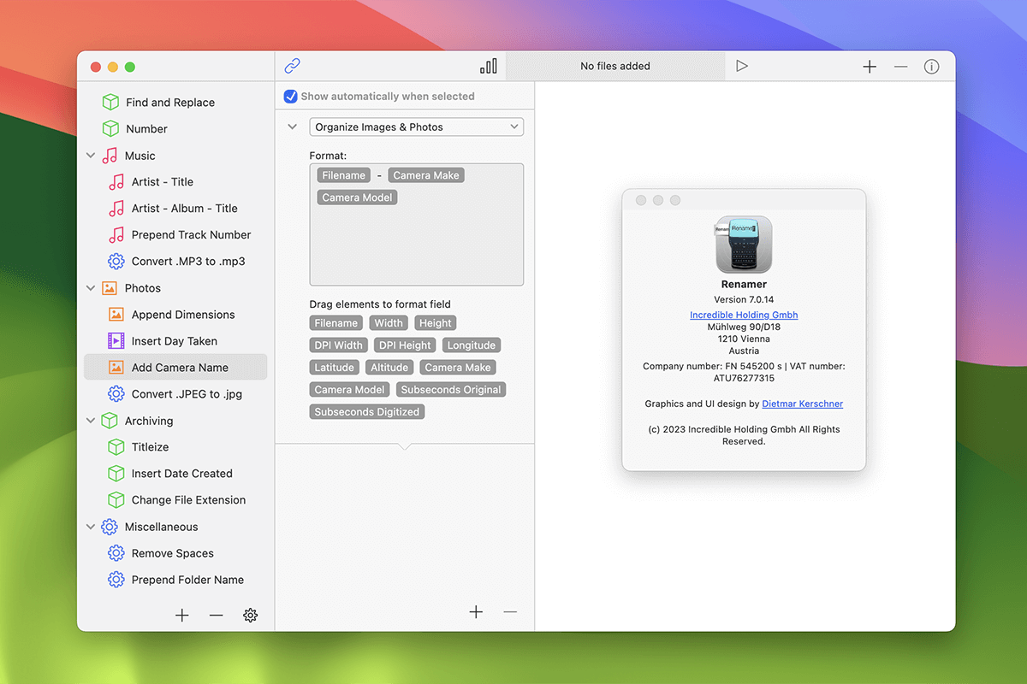1027x684 pixels.
Task: Select the Camera Make token in the Format field
Action: pos(426,175)
